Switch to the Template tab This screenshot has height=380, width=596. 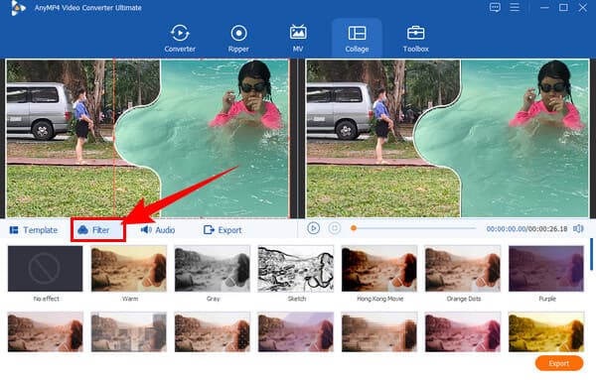34,230
